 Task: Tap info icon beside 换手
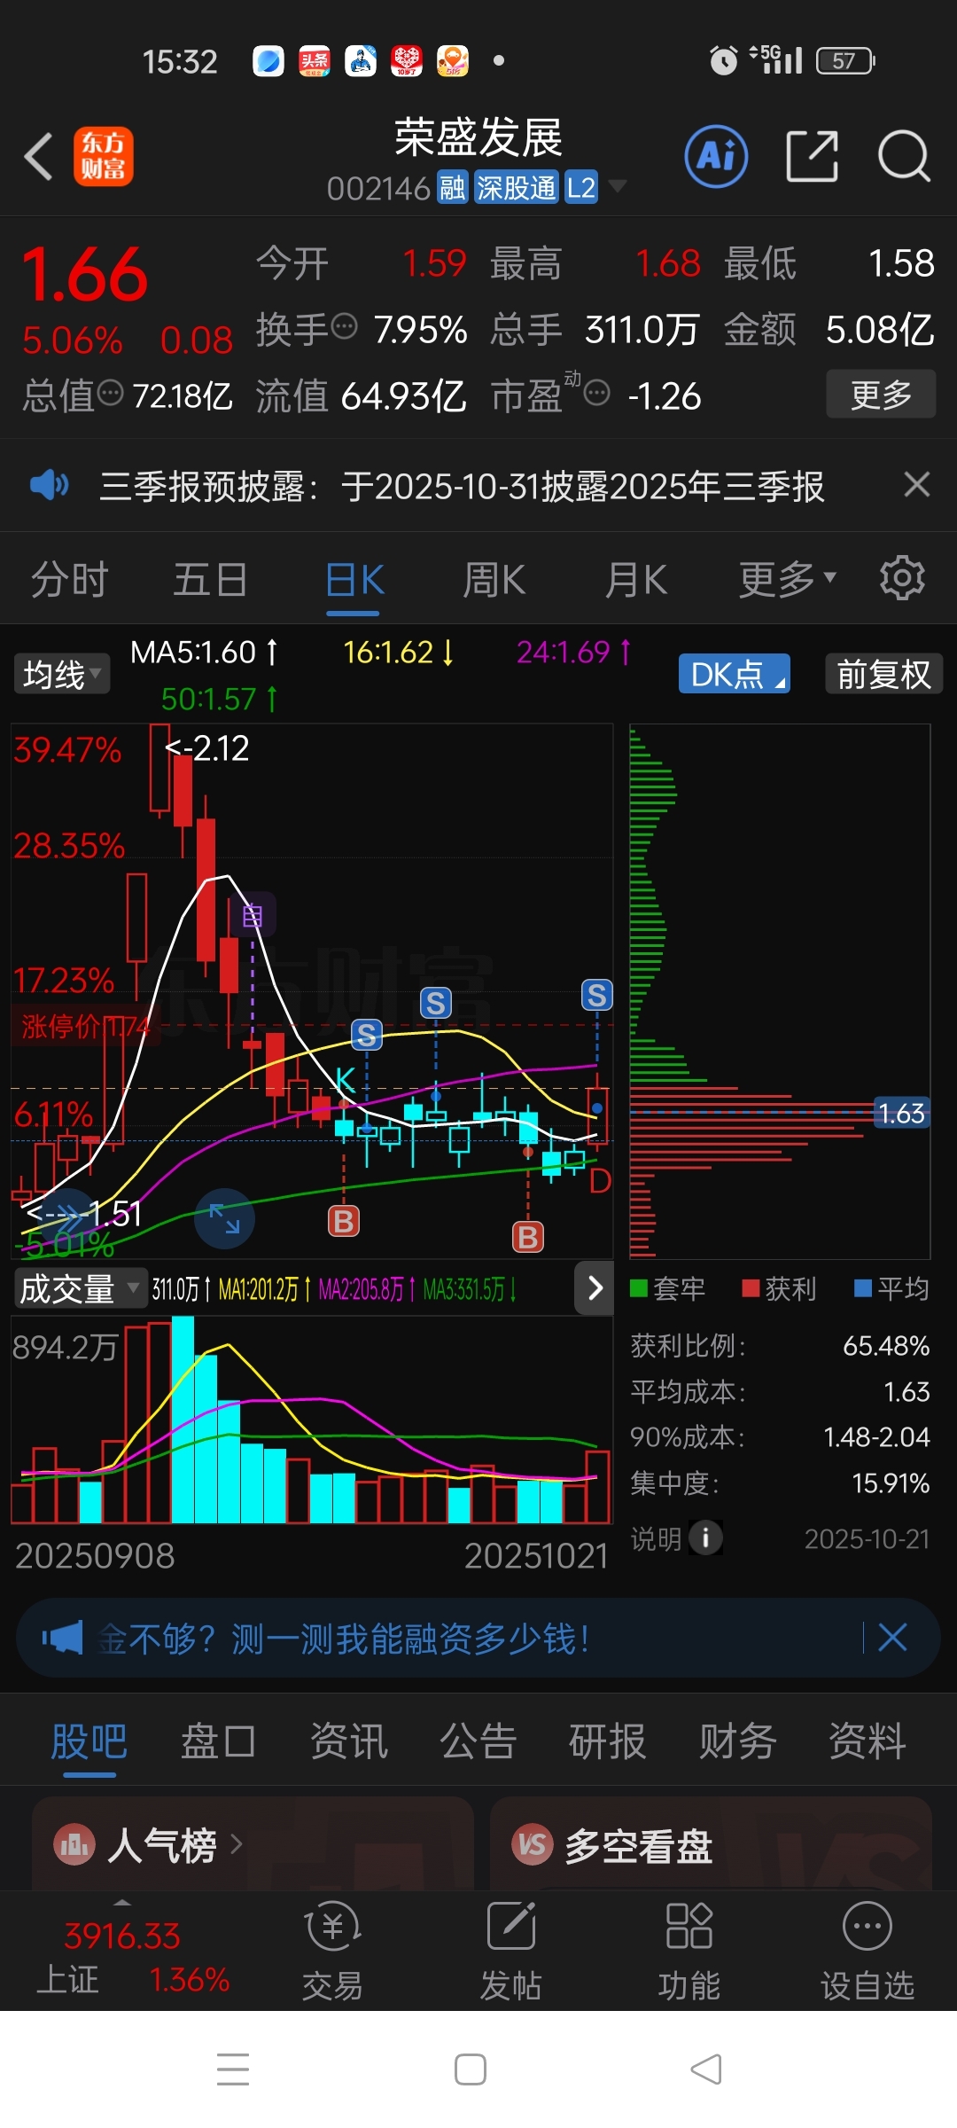coord(344,326)
